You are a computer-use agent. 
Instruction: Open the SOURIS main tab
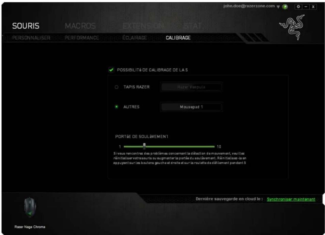tap(26, 26)
